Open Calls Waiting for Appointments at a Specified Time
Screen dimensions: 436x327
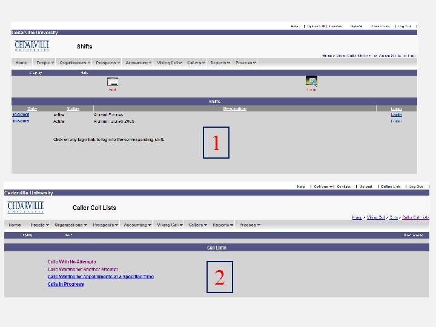click(x=101, y=276)
